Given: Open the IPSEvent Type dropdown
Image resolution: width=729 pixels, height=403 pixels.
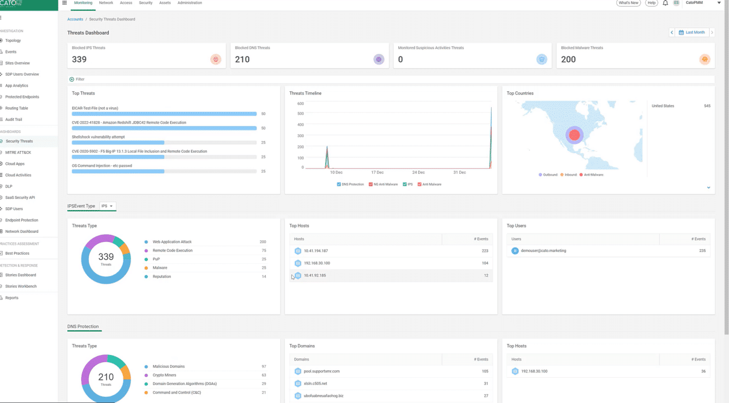Looking at the screenshot, I should point(108,206).
